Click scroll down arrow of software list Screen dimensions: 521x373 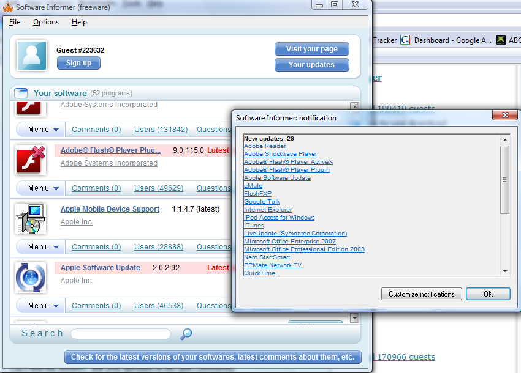click(355, 318)
